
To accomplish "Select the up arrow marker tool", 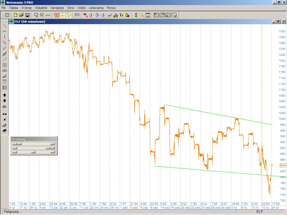I will tap(4, 95).
